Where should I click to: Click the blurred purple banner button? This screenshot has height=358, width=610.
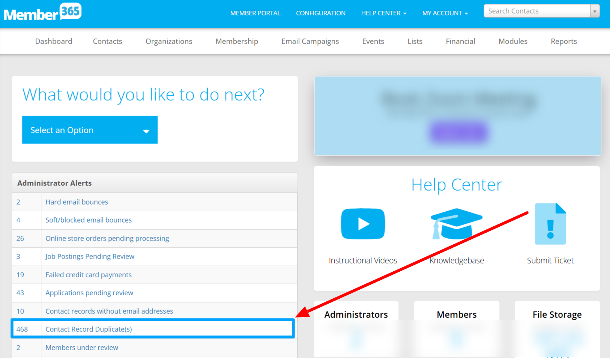tap(458, 132)
